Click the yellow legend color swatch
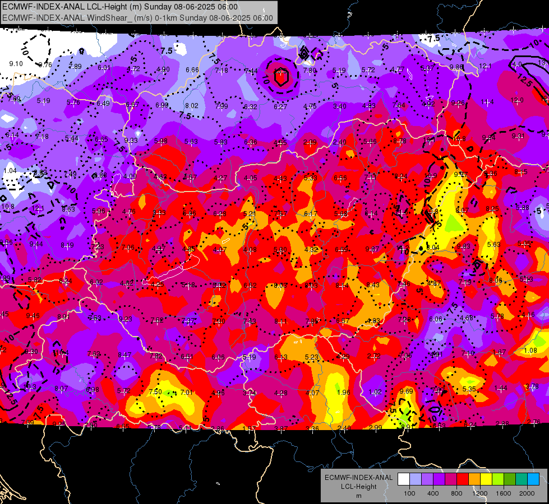This screenshot has height=504, width=549. click(486, 479)
